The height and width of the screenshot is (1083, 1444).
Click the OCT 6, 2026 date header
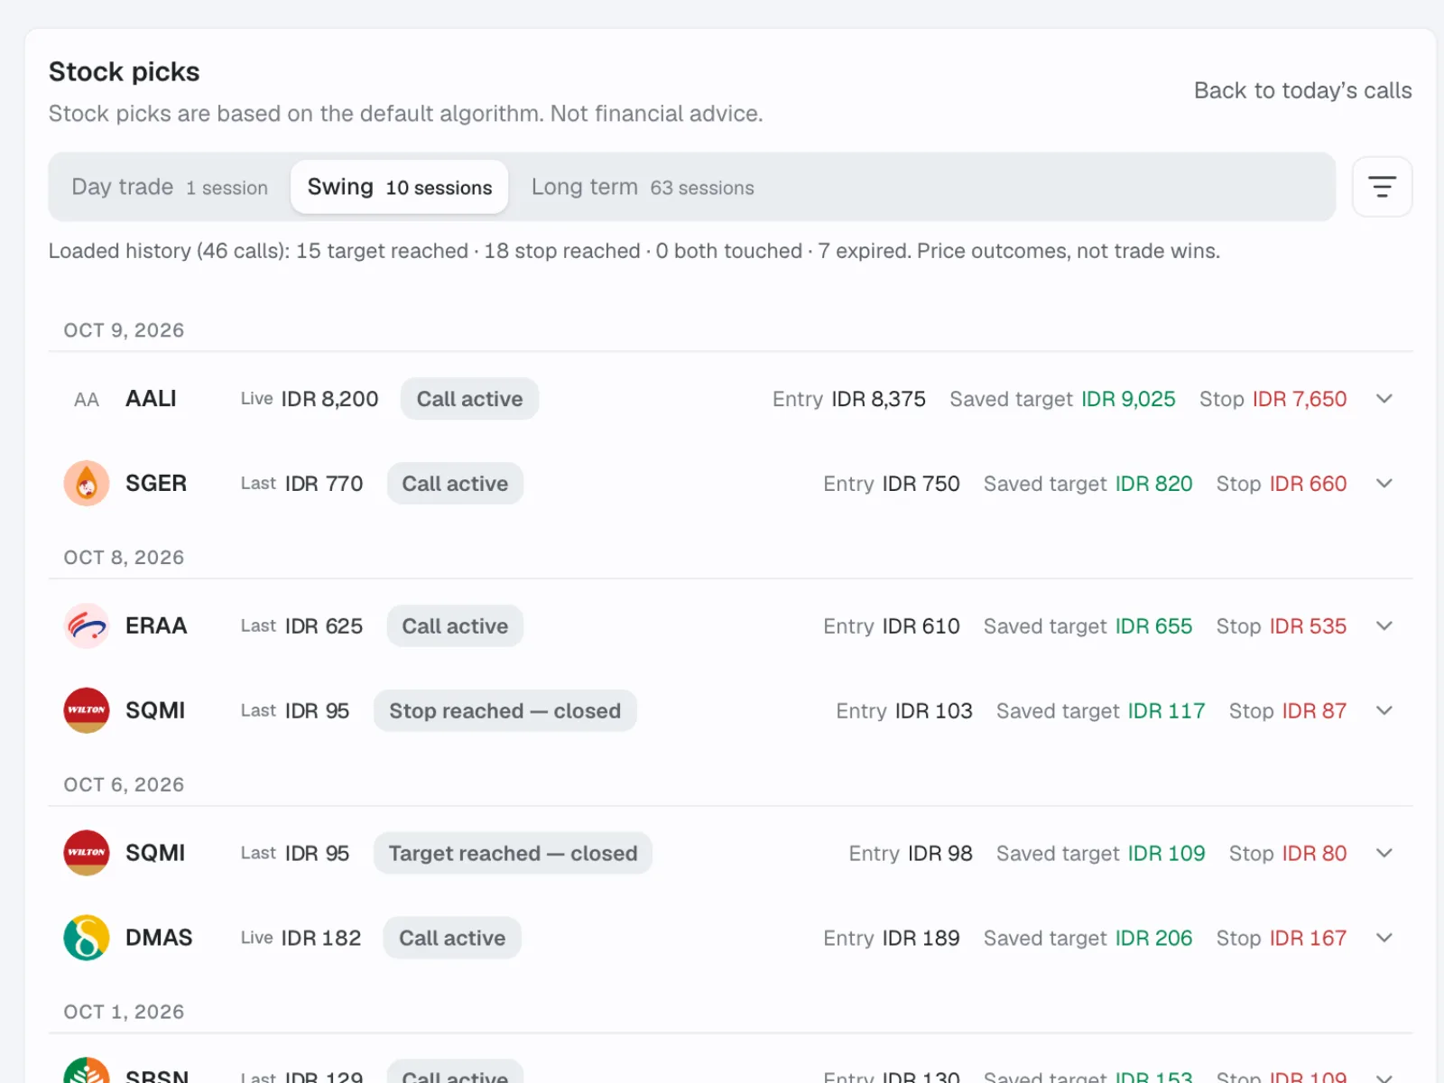124,785
